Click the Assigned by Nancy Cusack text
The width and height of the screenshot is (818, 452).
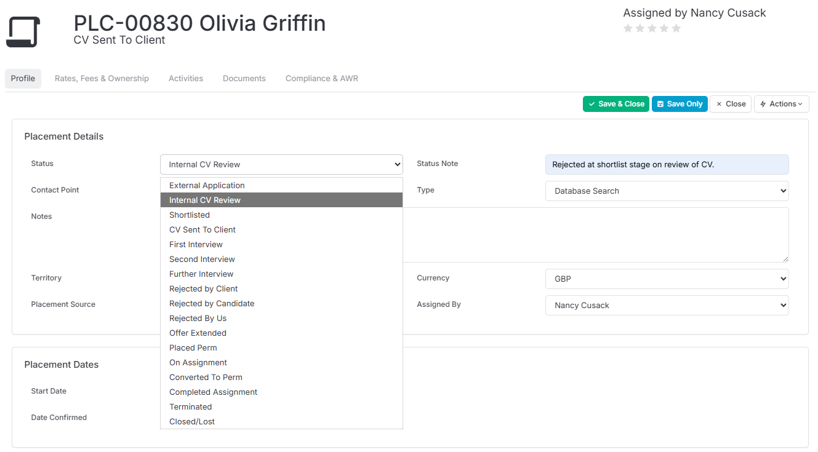click(694, 13)
